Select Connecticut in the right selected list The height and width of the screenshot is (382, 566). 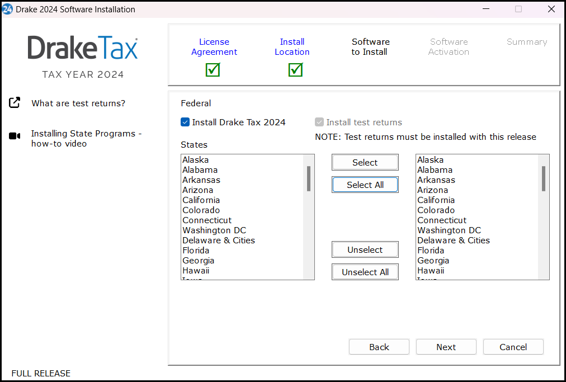coord(477,220)
